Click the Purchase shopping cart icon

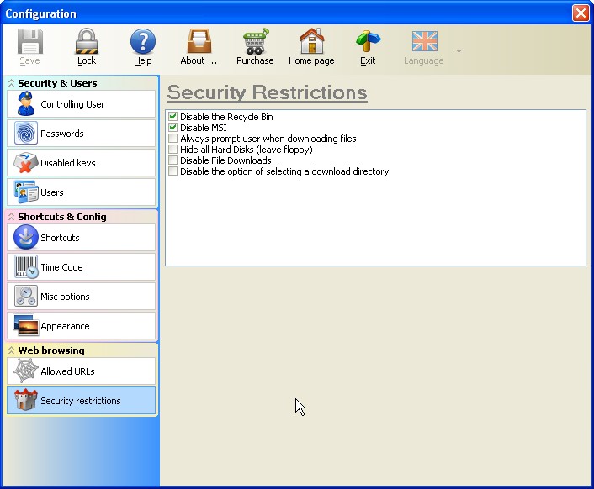[x=255, y=41]
